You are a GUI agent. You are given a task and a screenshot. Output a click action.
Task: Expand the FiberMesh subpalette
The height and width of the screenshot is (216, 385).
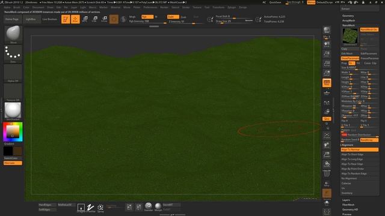tap(348, 205)
